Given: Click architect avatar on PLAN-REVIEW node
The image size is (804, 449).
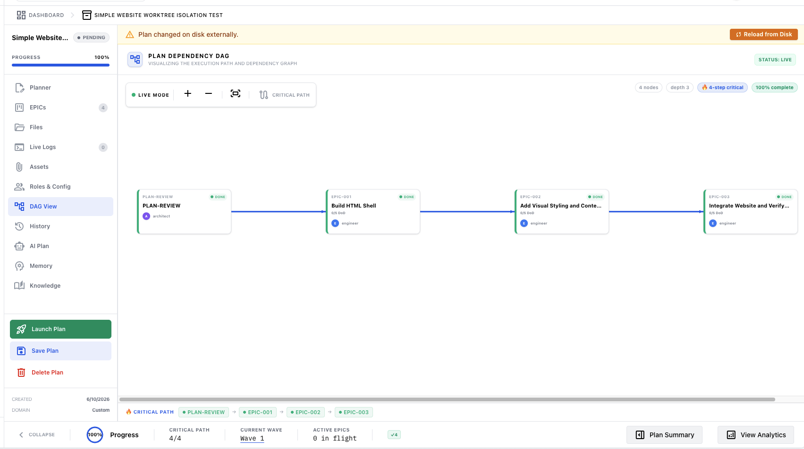Looking at the screenshot, I should (x=146, y=216).
